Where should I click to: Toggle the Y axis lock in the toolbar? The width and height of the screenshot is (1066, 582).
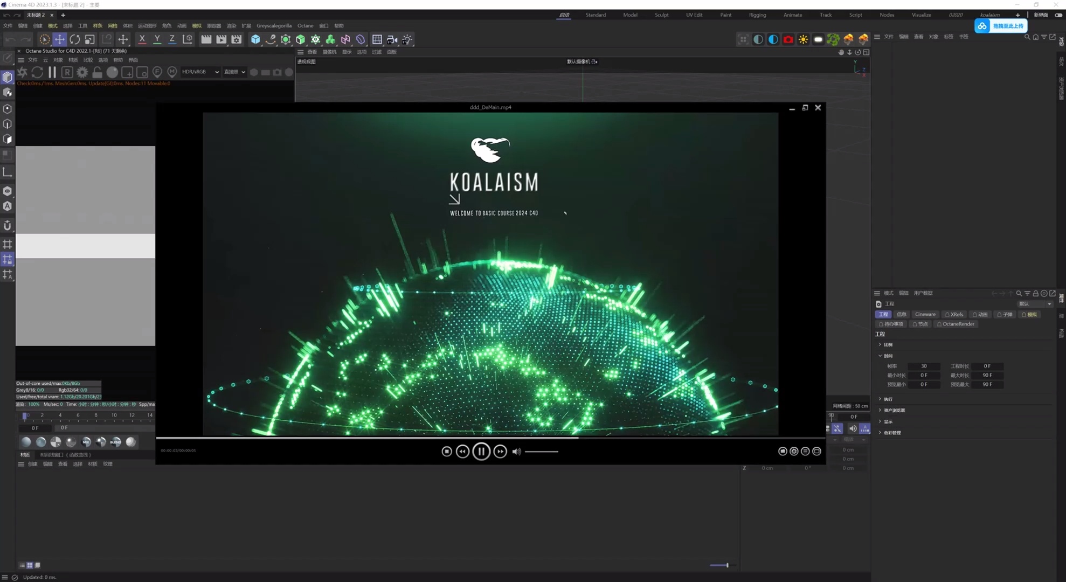tap(157, 39)
